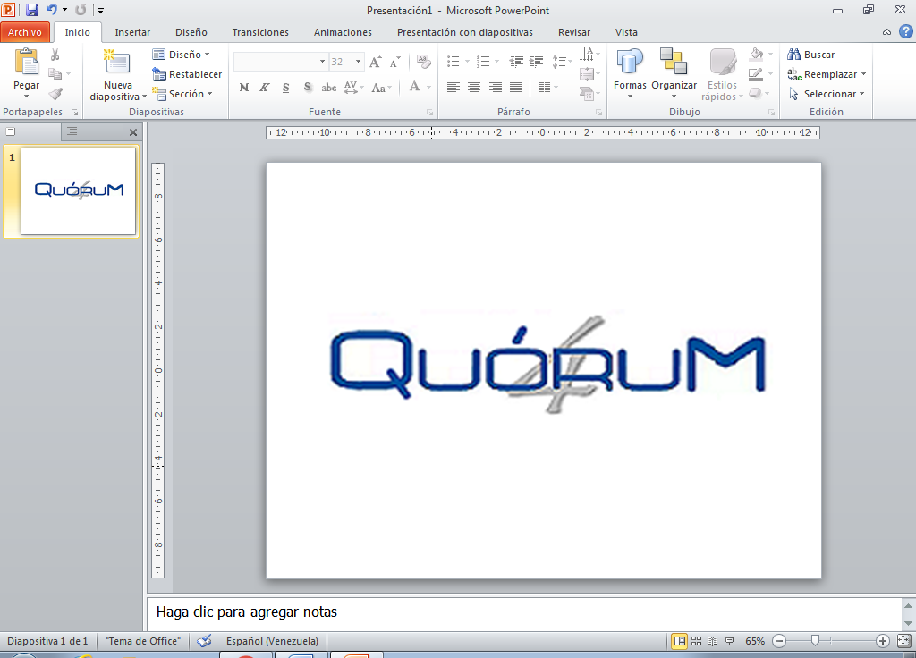Switch to the Diseño ribbon tab
The width and height of the screenshot is (916, 658).
point(191,32)
